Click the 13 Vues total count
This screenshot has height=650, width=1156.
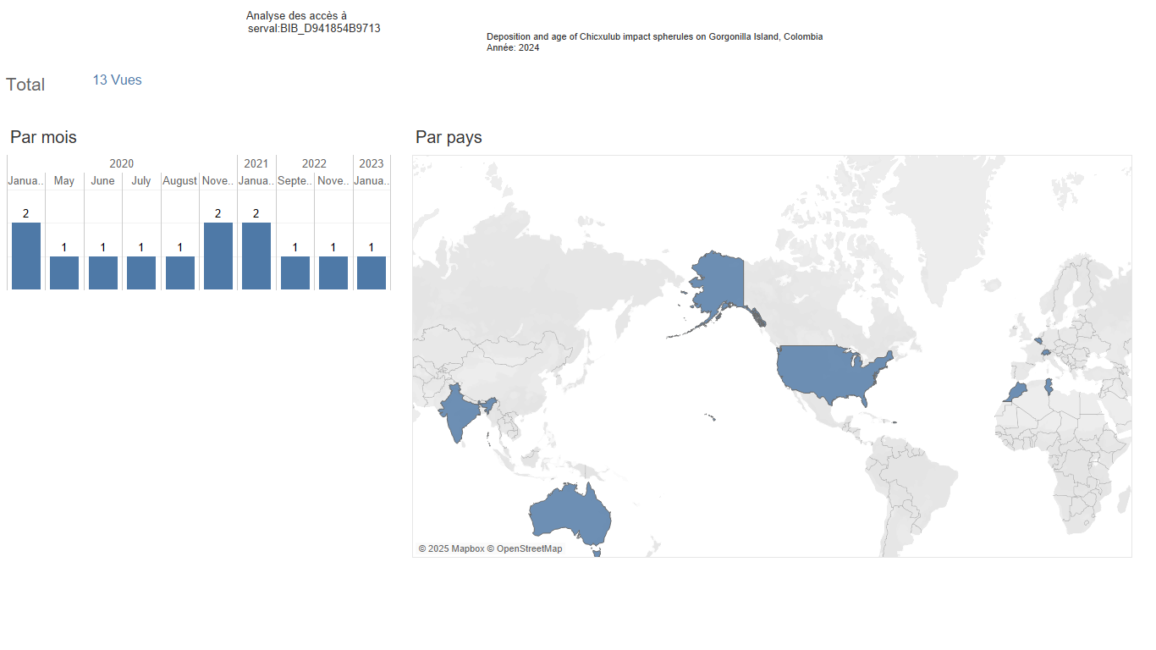point(118,80)
